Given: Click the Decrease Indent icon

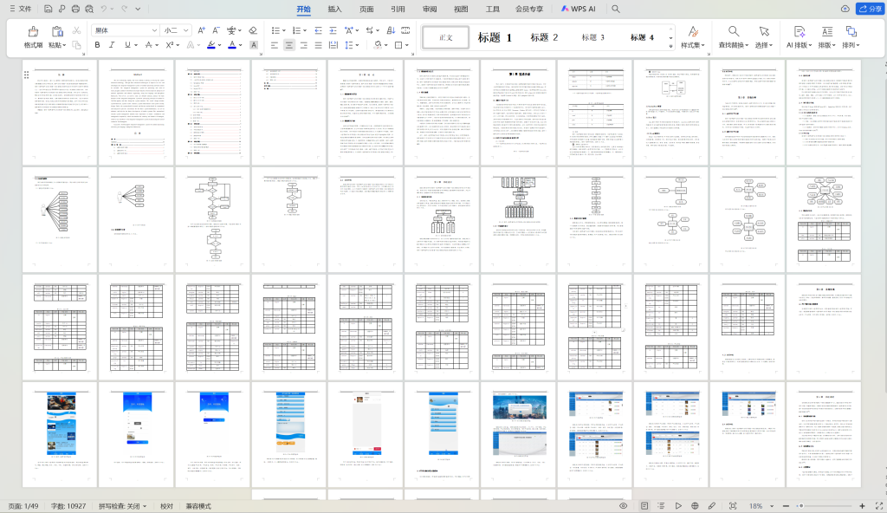Looking at the screenshot, I should [x=319, y=30].
